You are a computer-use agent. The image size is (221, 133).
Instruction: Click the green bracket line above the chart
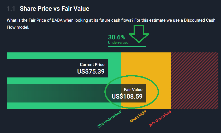[127, 46]
